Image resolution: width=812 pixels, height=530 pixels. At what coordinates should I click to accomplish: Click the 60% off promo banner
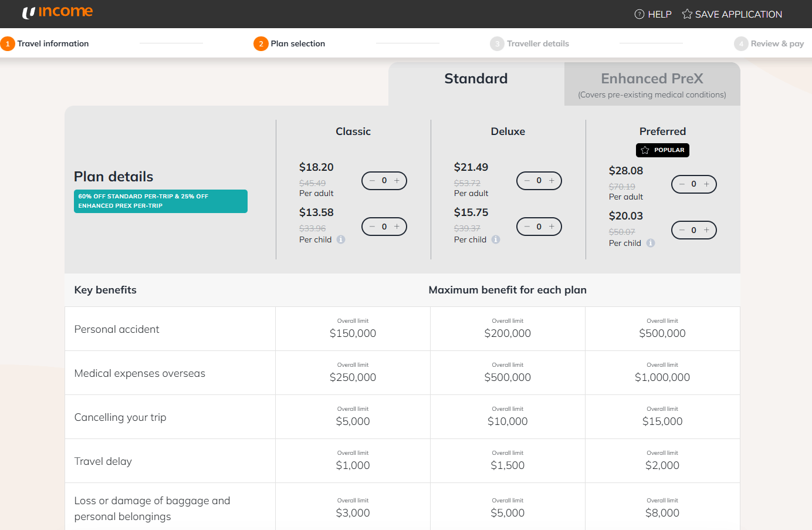[x=160, y=201]
